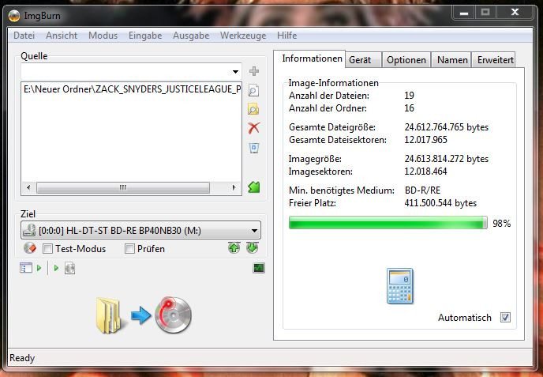
Task: Click the Gesamte Dateigröße value 24.612.764.765 bytes
Action: [x=447, y=127]
